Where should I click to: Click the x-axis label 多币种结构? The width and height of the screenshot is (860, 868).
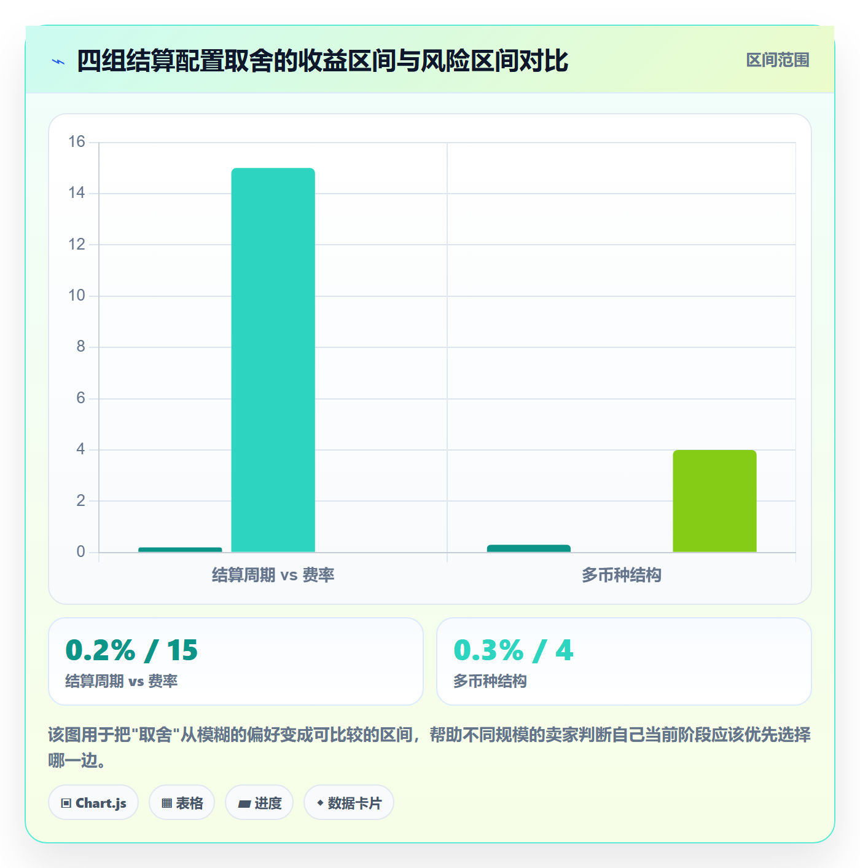622,575
